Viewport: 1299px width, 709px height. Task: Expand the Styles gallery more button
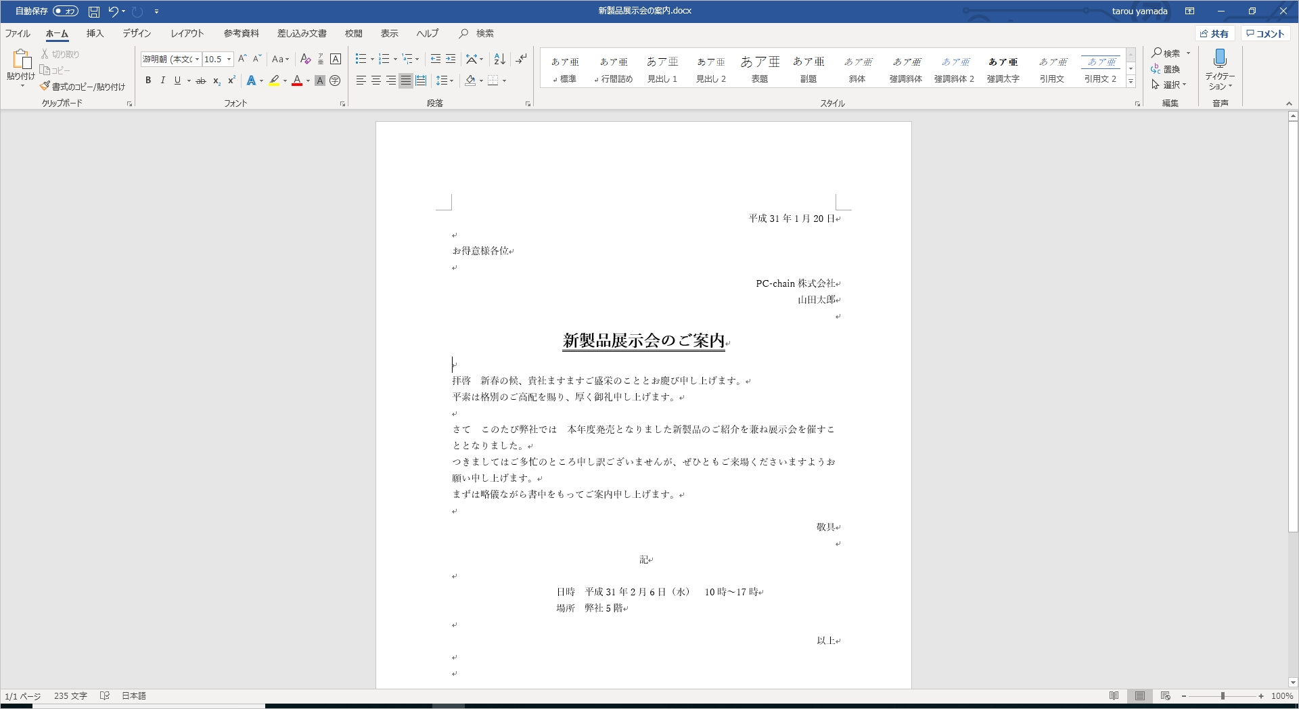click(1131, 81)
